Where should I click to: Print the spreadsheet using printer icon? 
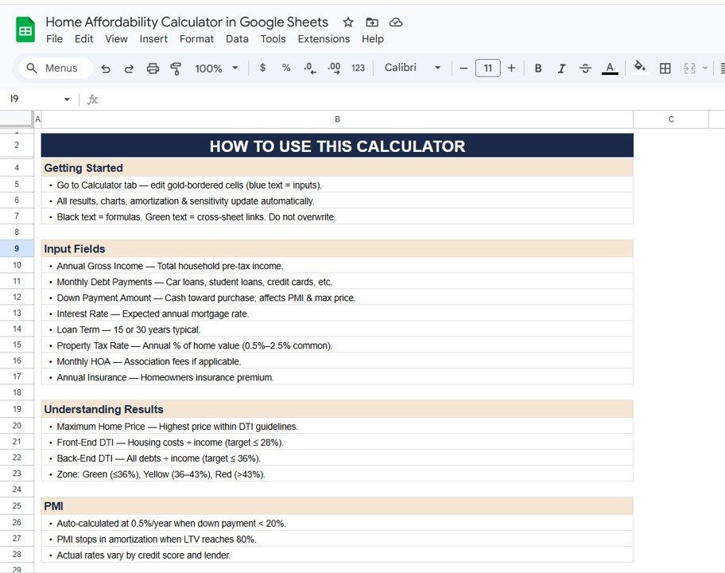[x=153, y=68]
